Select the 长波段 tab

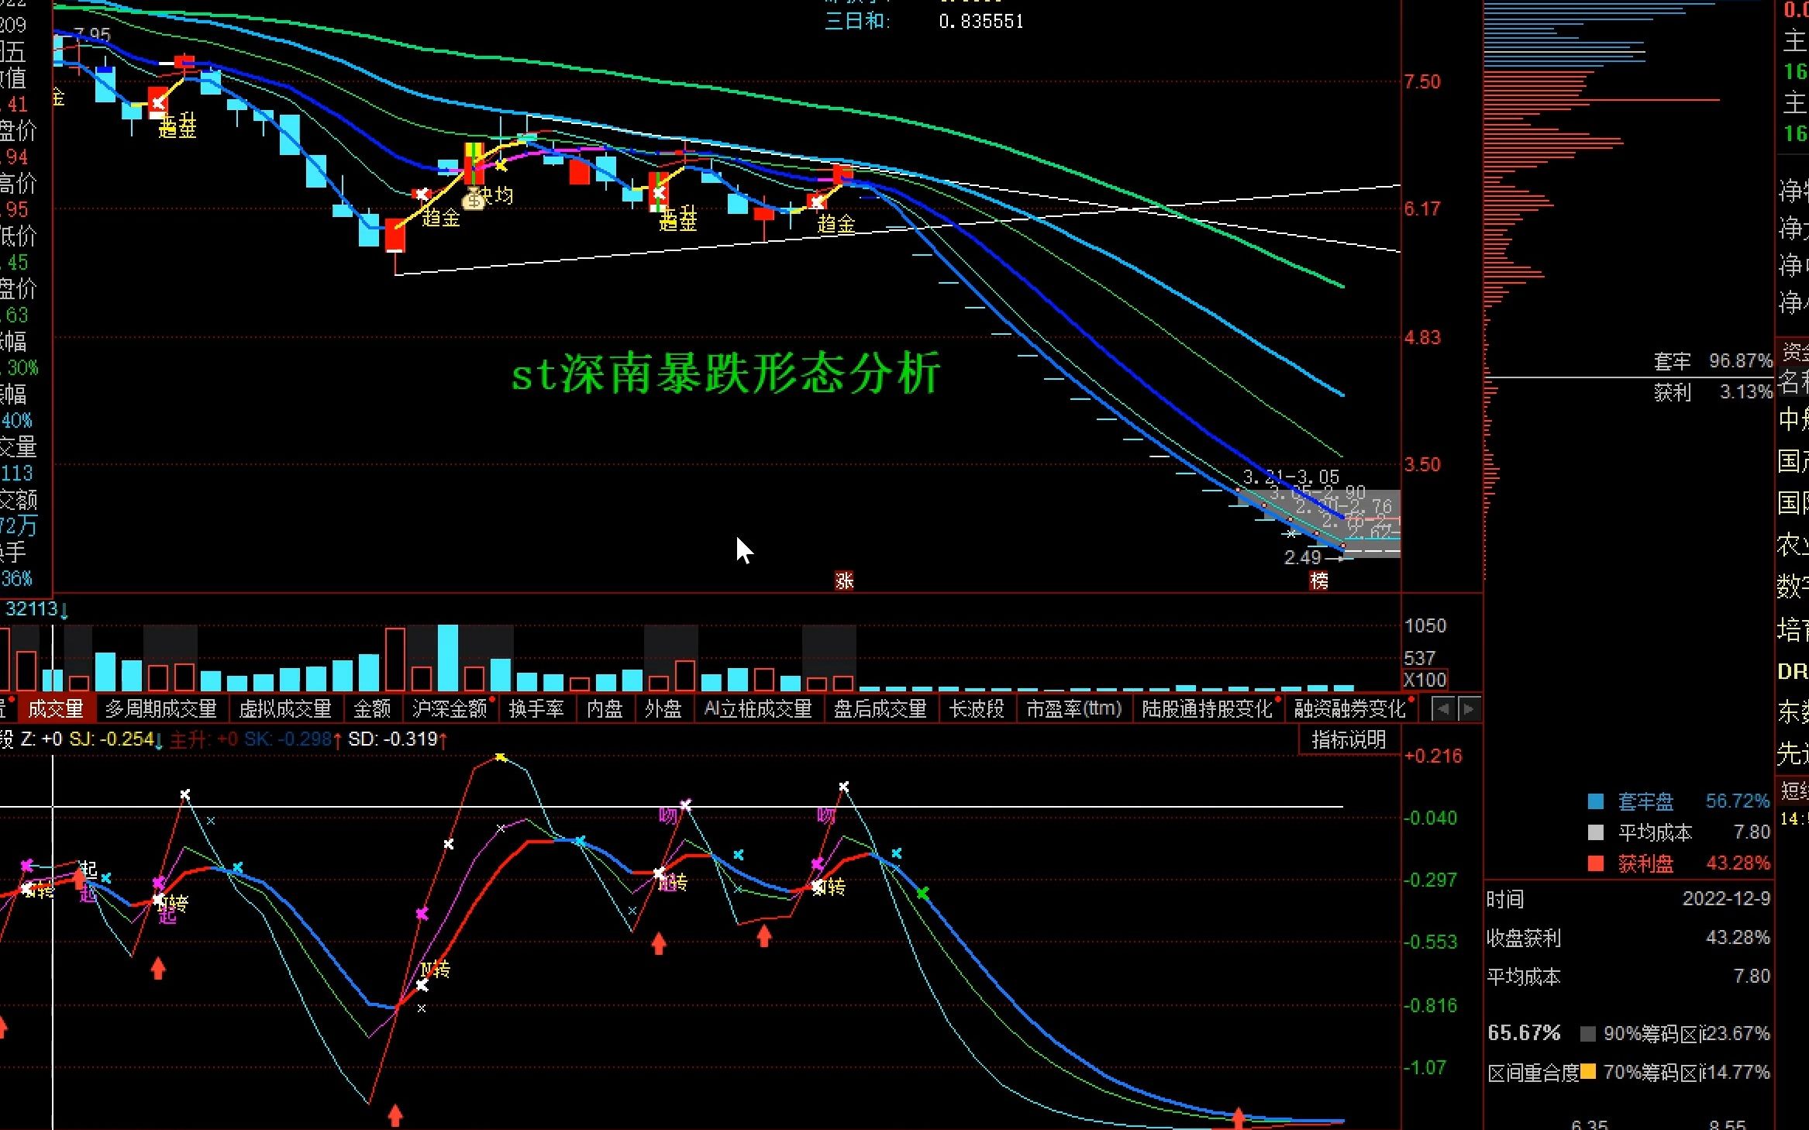point(977,708)
